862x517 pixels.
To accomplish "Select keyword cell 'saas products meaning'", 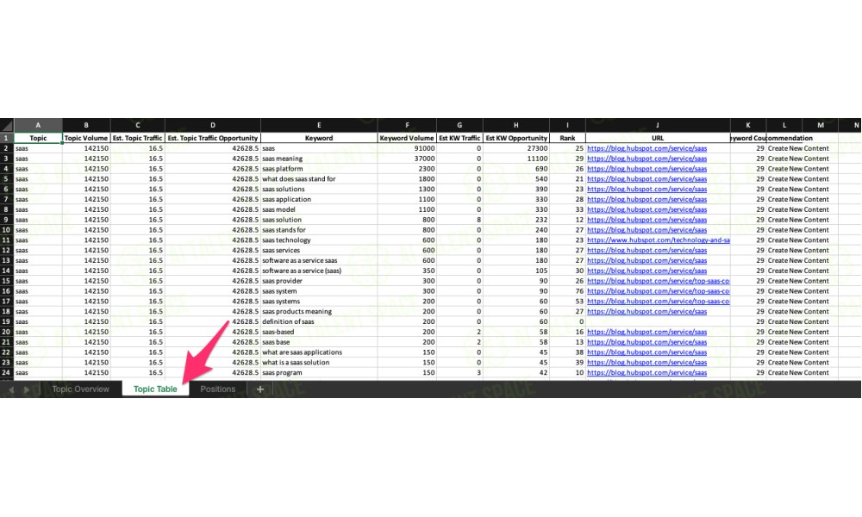I will coord(319,312).
